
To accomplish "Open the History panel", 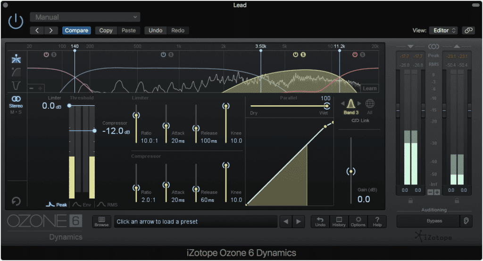I will click(339, 221).
